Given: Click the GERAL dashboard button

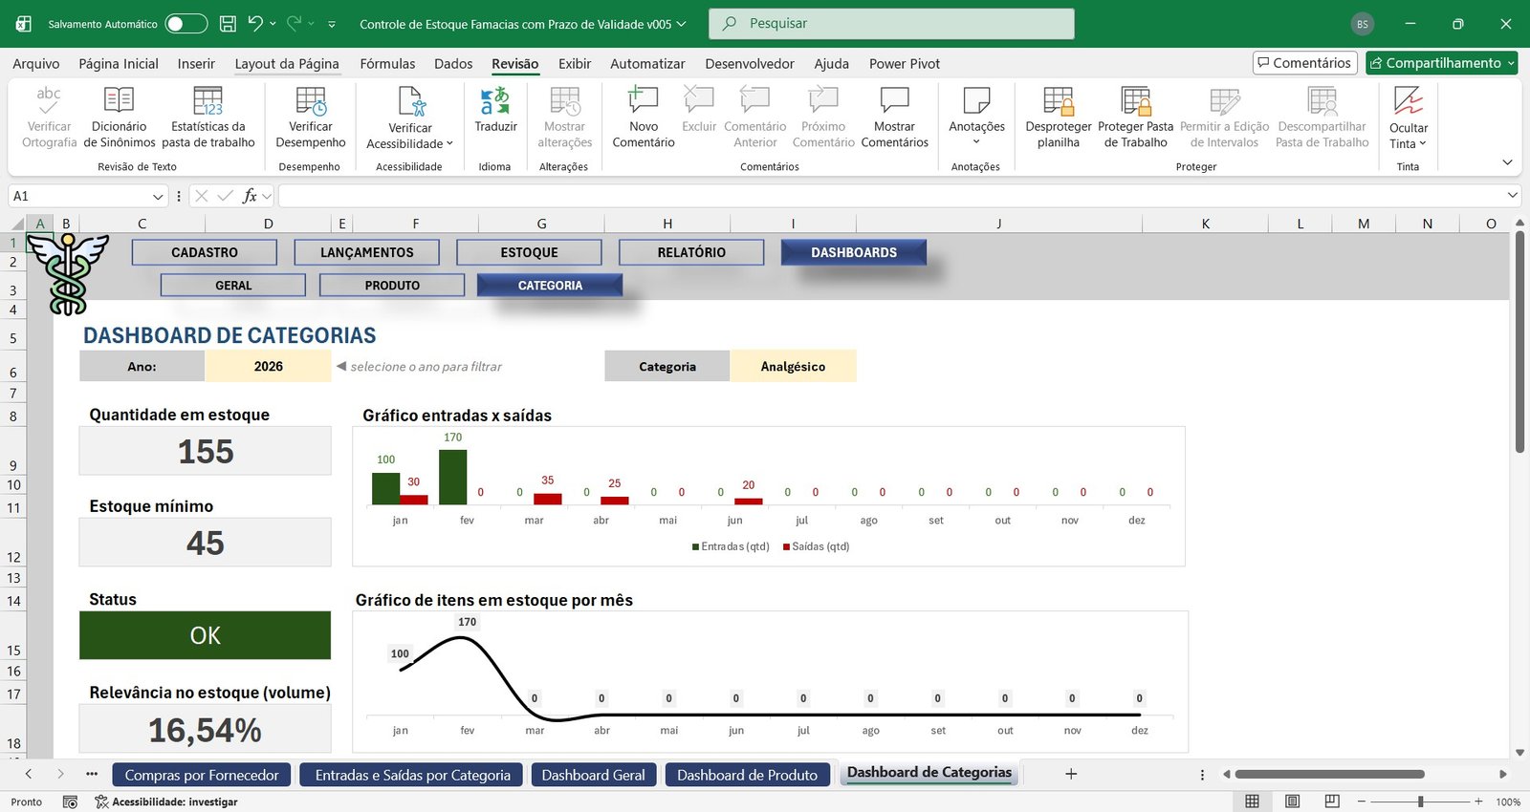Looking at the screenshot, I should pyautogui.click(x=233, y=285).
